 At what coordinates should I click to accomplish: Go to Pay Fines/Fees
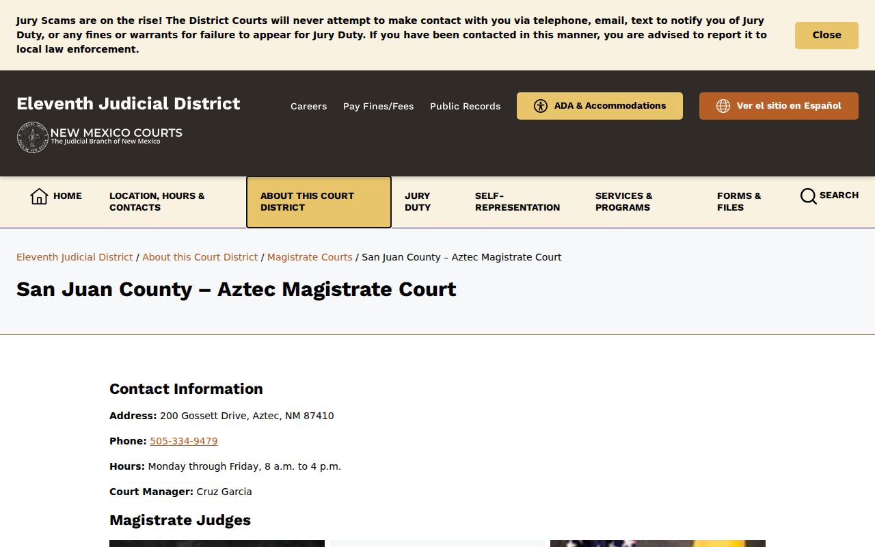tap(378, 106)
